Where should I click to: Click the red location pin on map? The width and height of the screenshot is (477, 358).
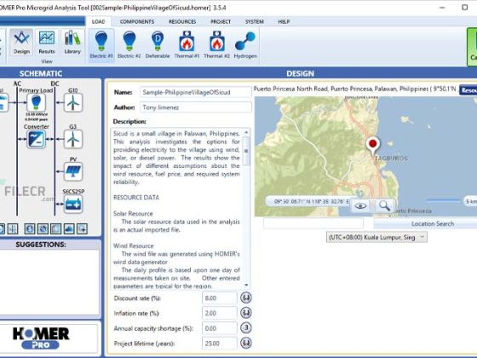tap(373, 146)
